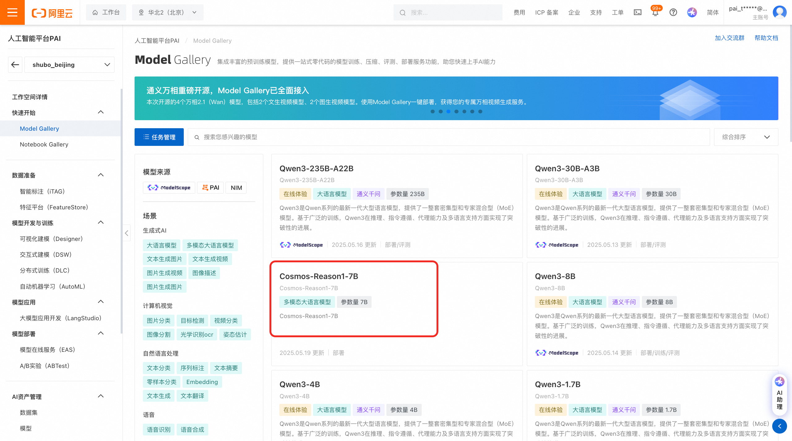Image resolution: width=792 pixels, height=441 pixels.
Task: Click the 加入交流群 link
Action: tap(730, 37)
